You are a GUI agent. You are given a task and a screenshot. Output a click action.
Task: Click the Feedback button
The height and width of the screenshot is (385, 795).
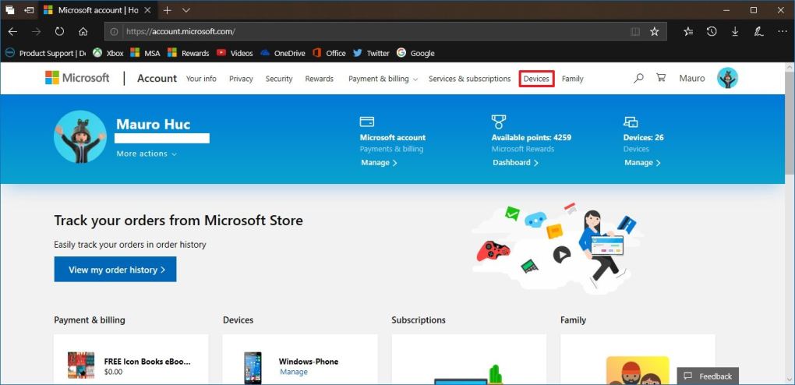(708, 376)
